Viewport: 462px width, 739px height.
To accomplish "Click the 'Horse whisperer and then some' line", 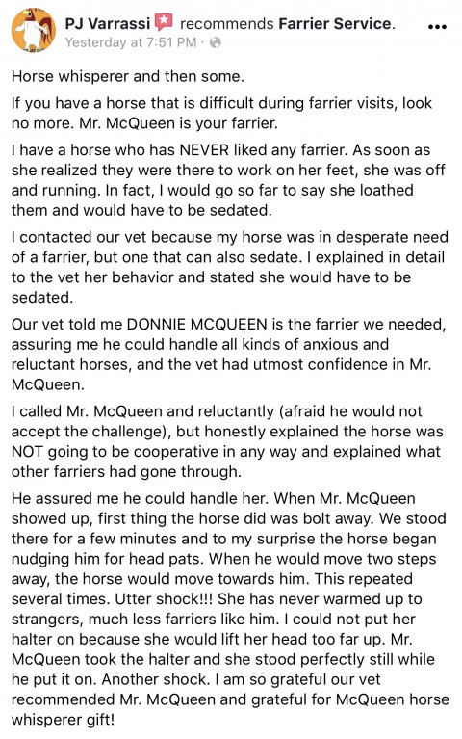I will (x=128, y=76).
